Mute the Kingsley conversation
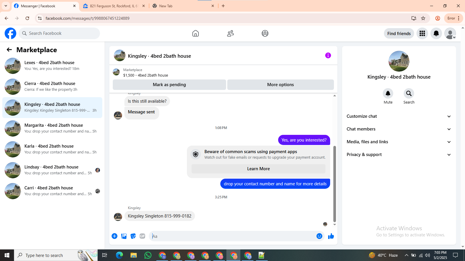Viewport: 465px width, 261px height. 388,93
